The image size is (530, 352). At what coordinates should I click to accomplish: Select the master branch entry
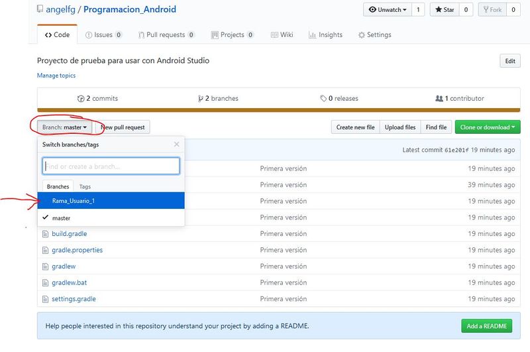coord(111,217)
